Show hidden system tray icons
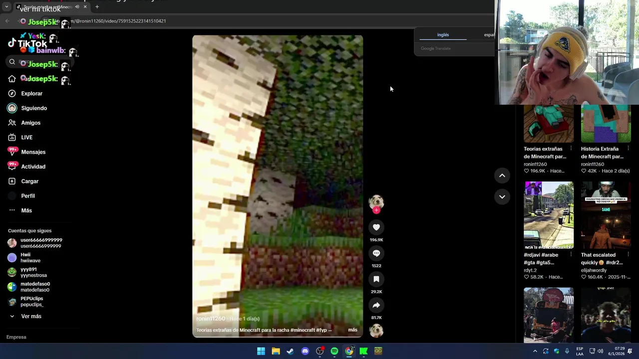The width and height of the screenshot is (639, 359). (535, 351)
